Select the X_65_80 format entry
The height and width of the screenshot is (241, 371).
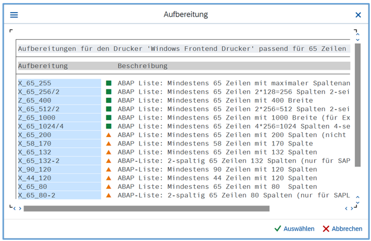click(x=59, y=187)
